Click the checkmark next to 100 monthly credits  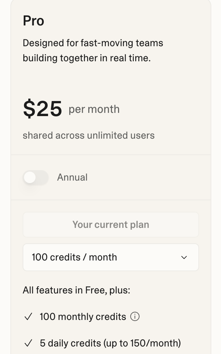point(28,317)
